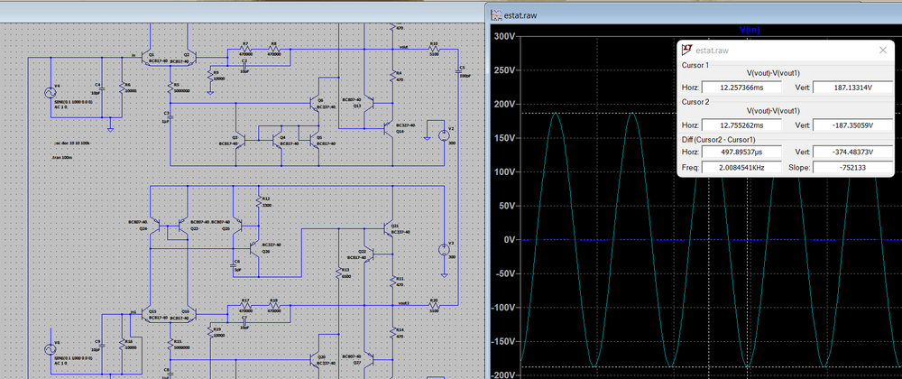Click the V3 voltage source symbol
Viewport: 902px width, 379px height.
pyautogui.click(x=442, y=251)
